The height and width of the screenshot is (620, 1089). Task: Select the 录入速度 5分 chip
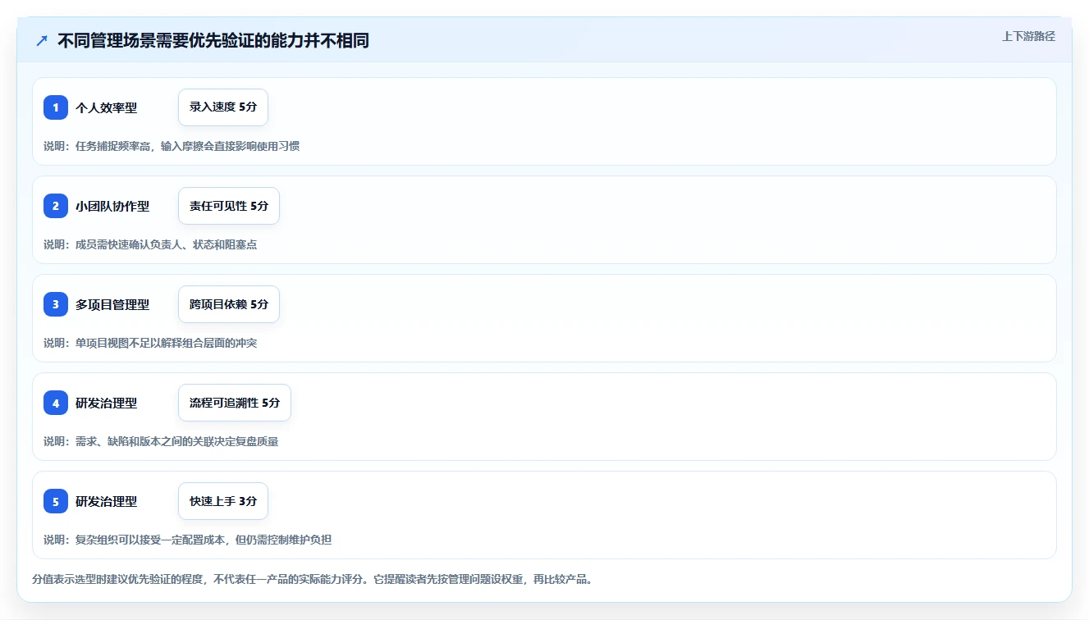[x=223, y=107]
